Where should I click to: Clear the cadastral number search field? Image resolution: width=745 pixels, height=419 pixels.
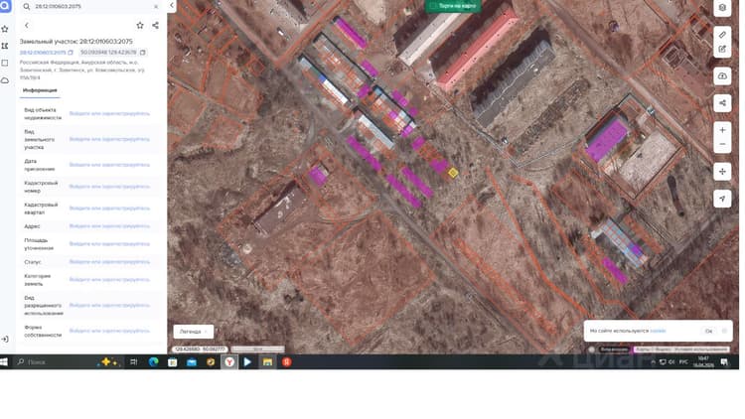point(156,7)
